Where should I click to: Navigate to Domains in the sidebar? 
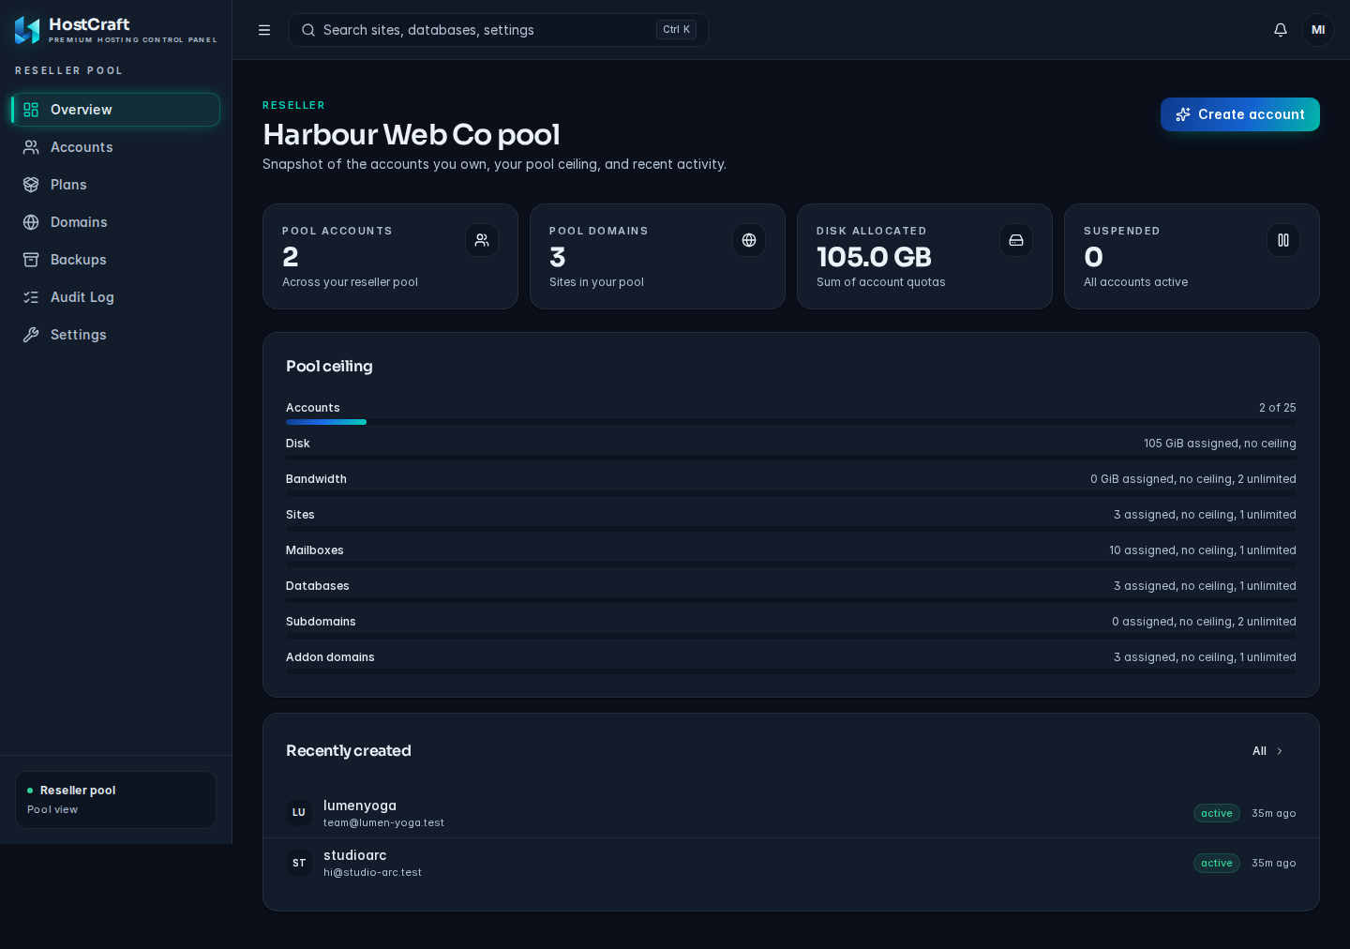click(x=115, y=222)
